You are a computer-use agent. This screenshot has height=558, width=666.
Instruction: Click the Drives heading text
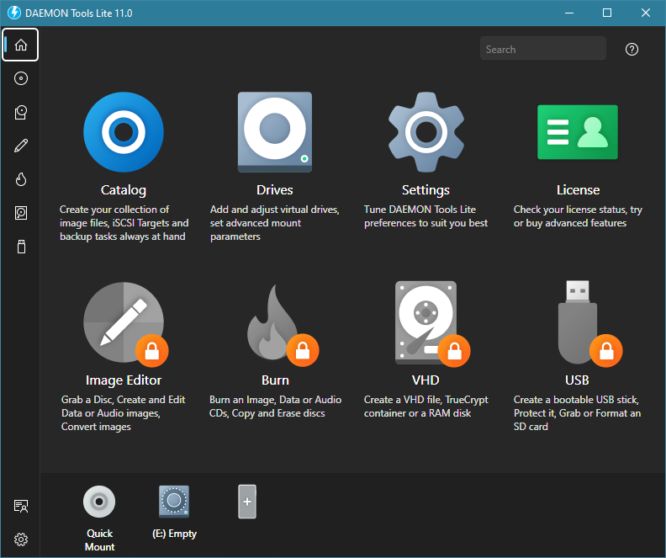click(275, 190)
